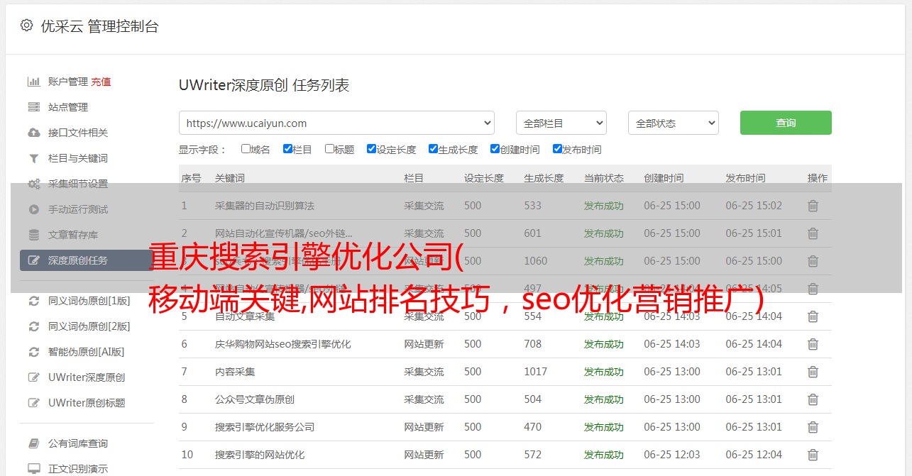Delete row 10 搜索引擎的网站优化 with trash icon

pos(813,455)
